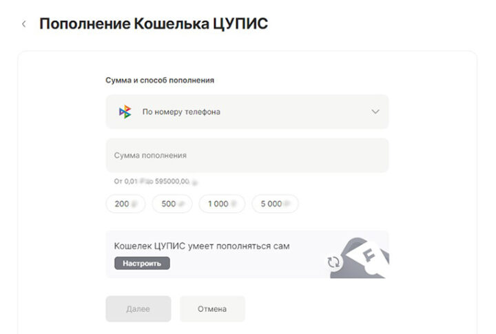Pick the 1 000 ruble preset chip

pyautogui.click(x=222, y=204)
